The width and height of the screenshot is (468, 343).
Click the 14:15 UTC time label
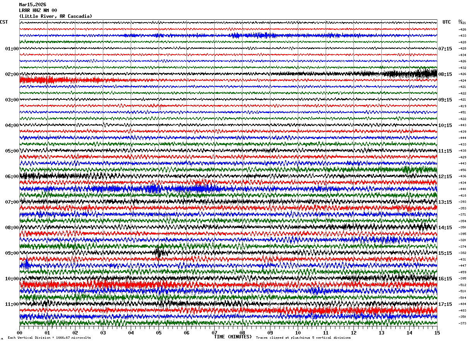point(445,228)
